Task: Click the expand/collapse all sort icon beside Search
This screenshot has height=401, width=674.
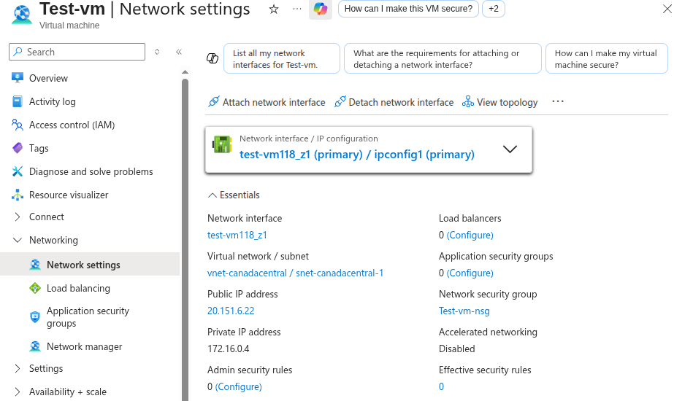Action: [157, 52]
